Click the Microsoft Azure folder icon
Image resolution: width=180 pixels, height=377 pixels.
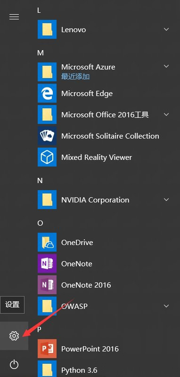click(47, 72)
